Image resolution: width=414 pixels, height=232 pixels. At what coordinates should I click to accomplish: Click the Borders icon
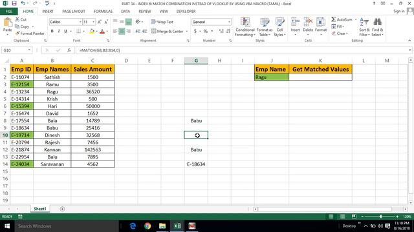click(79, 32)
